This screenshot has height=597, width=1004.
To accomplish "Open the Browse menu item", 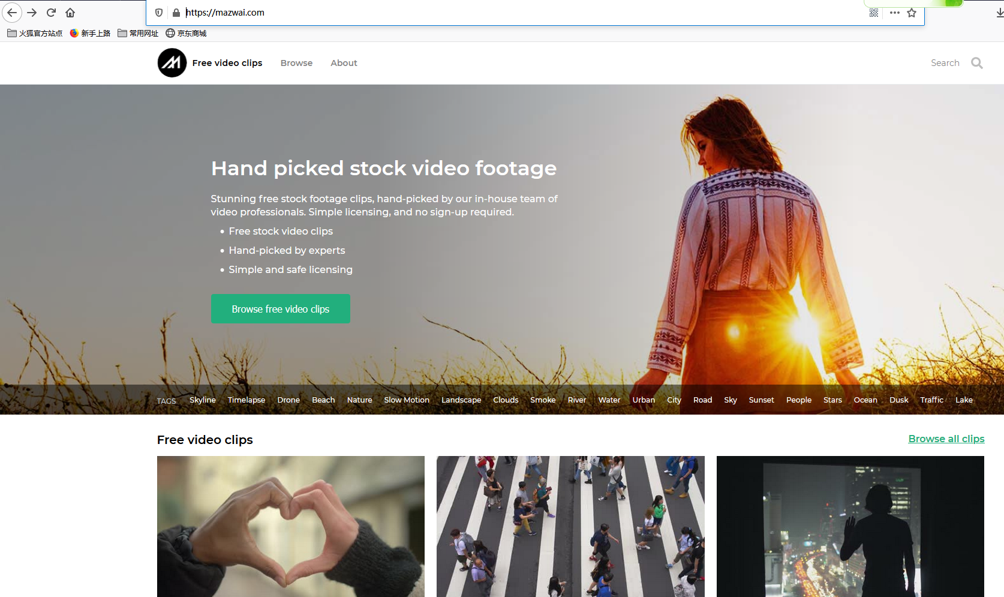I will 296,63.
